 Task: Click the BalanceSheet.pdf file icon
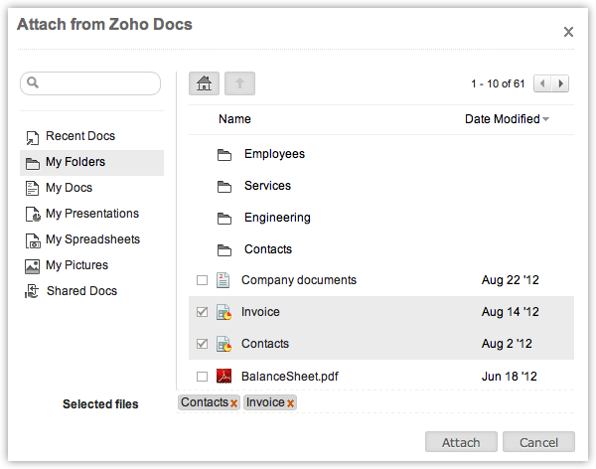[224, 376]
